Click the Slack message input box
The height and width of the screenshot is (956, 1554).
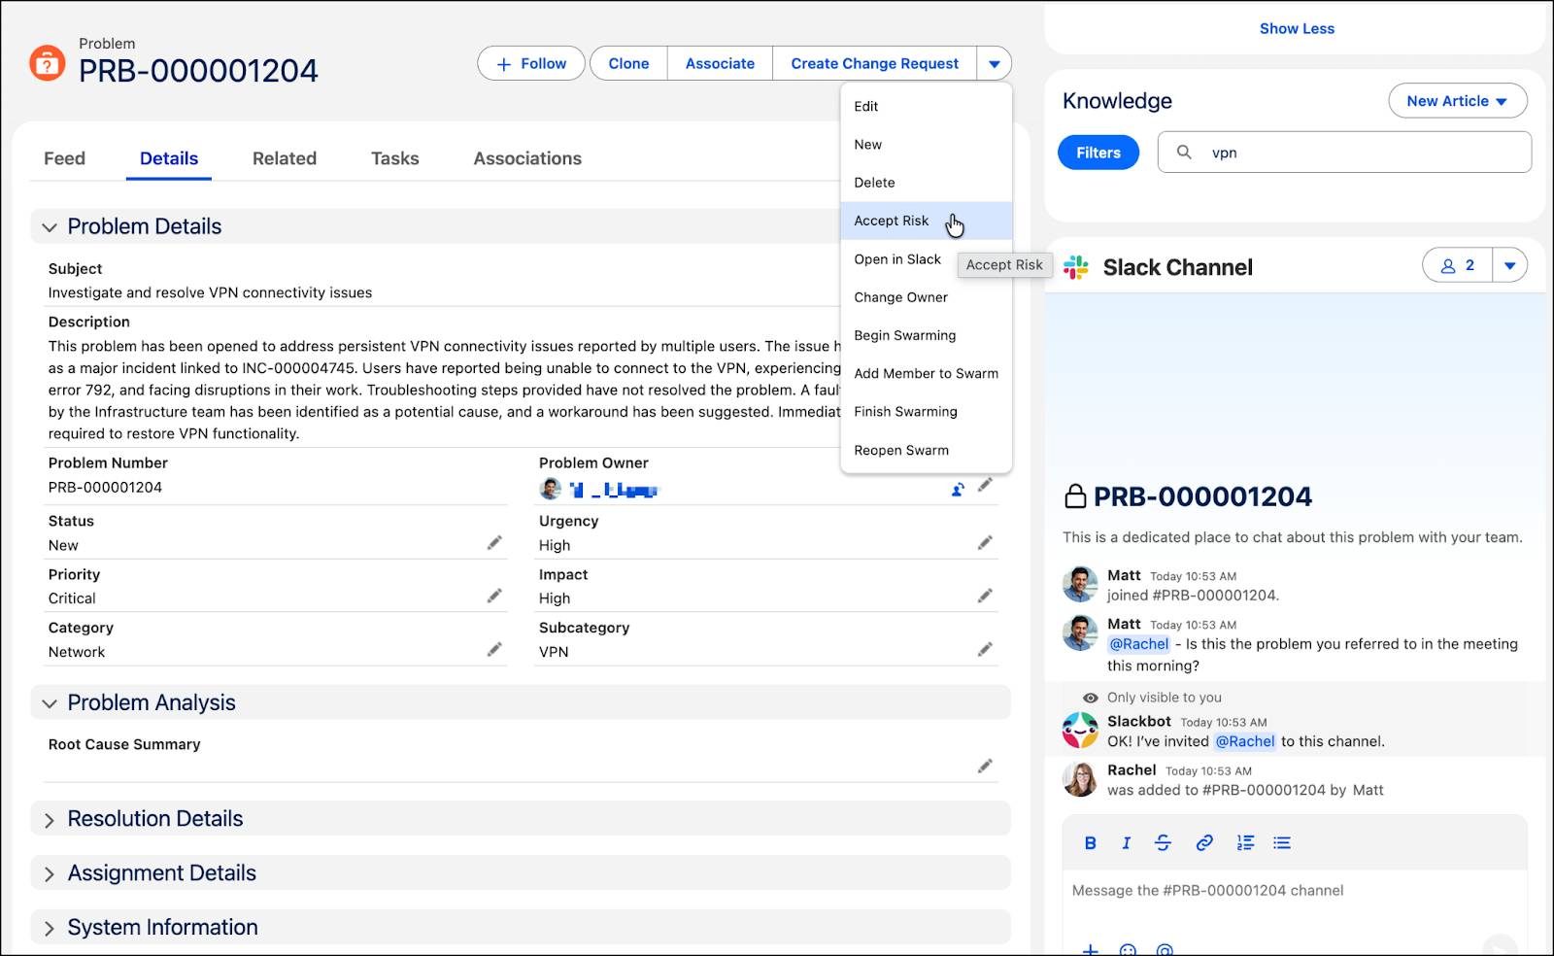pos(1296,891)
